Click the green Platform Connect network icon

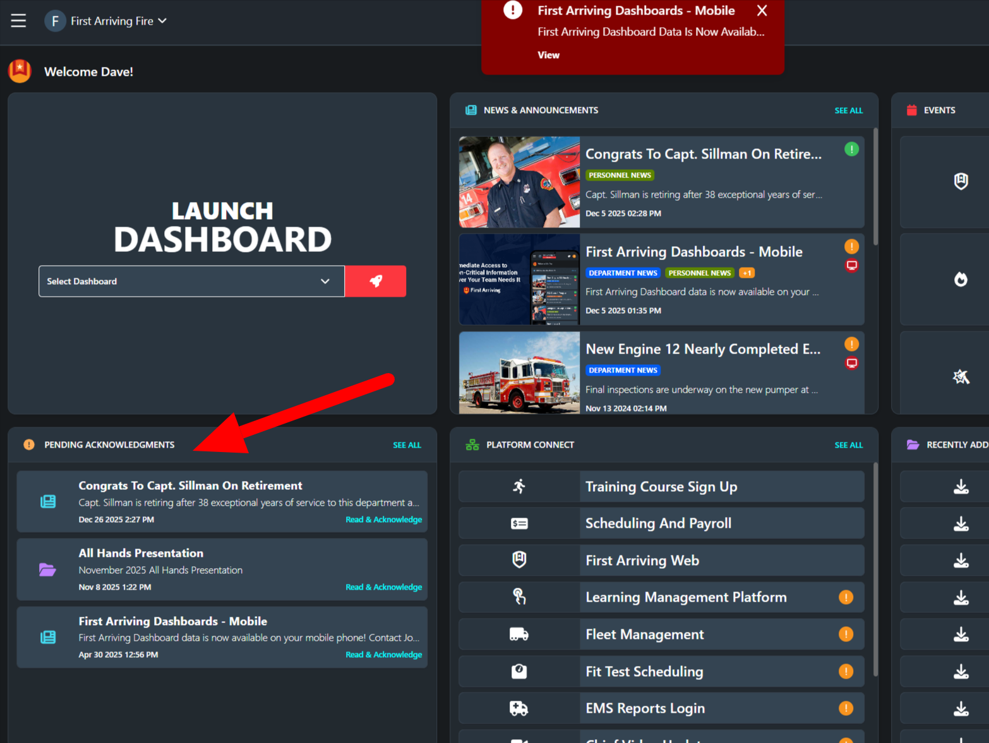point(472,444)
